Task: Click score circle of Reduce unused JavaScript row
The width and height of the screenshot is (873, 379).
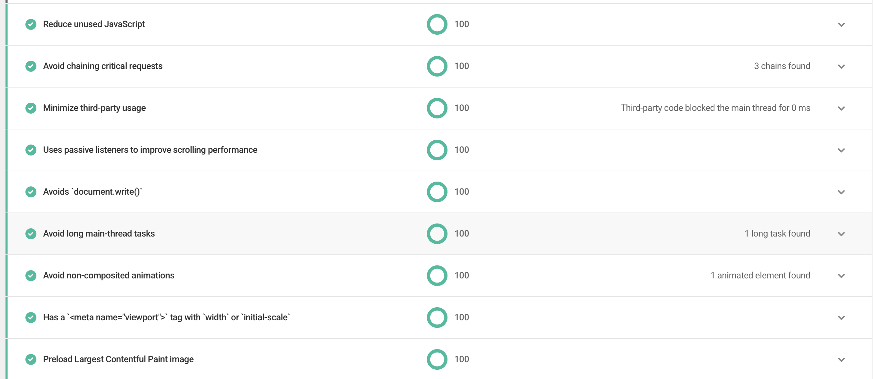Action: tap(437, 24)
